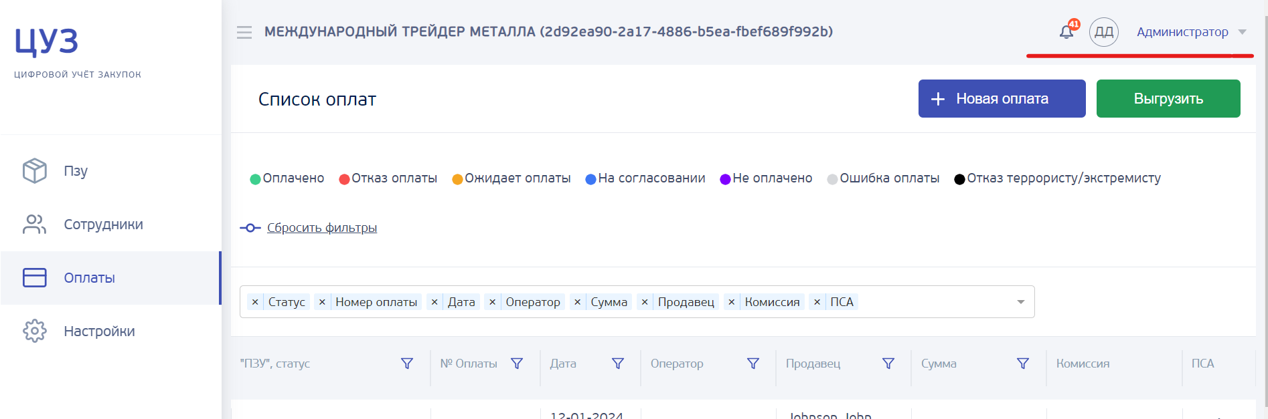Remove the Сумма column tag
The image size is (1268, 419).
tap(577, 302)
